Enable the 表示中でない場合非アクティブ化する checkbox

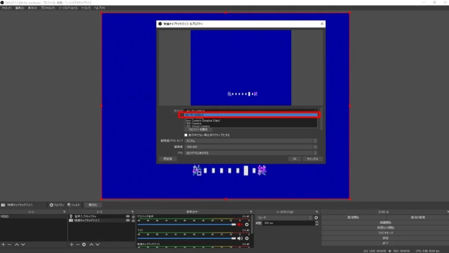186,135
